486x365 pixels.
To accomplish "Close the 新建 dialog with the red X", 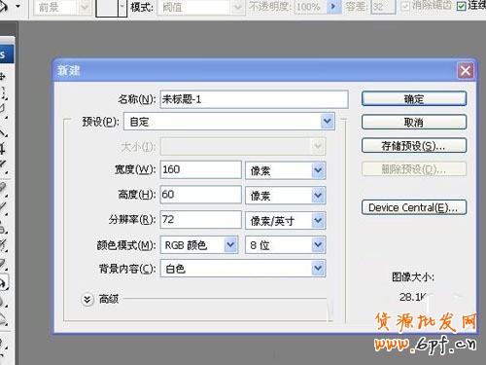I will click(x=466, y=70).
